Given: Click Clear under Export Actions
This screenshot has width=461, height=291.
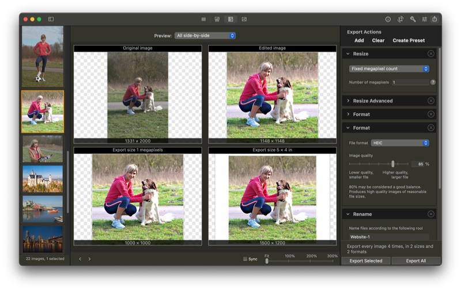Looking at the screenshot, I should 378,40.
